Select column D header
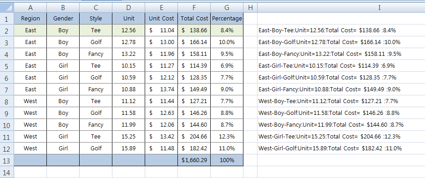The image size is (425, 178). click(129, 8)
